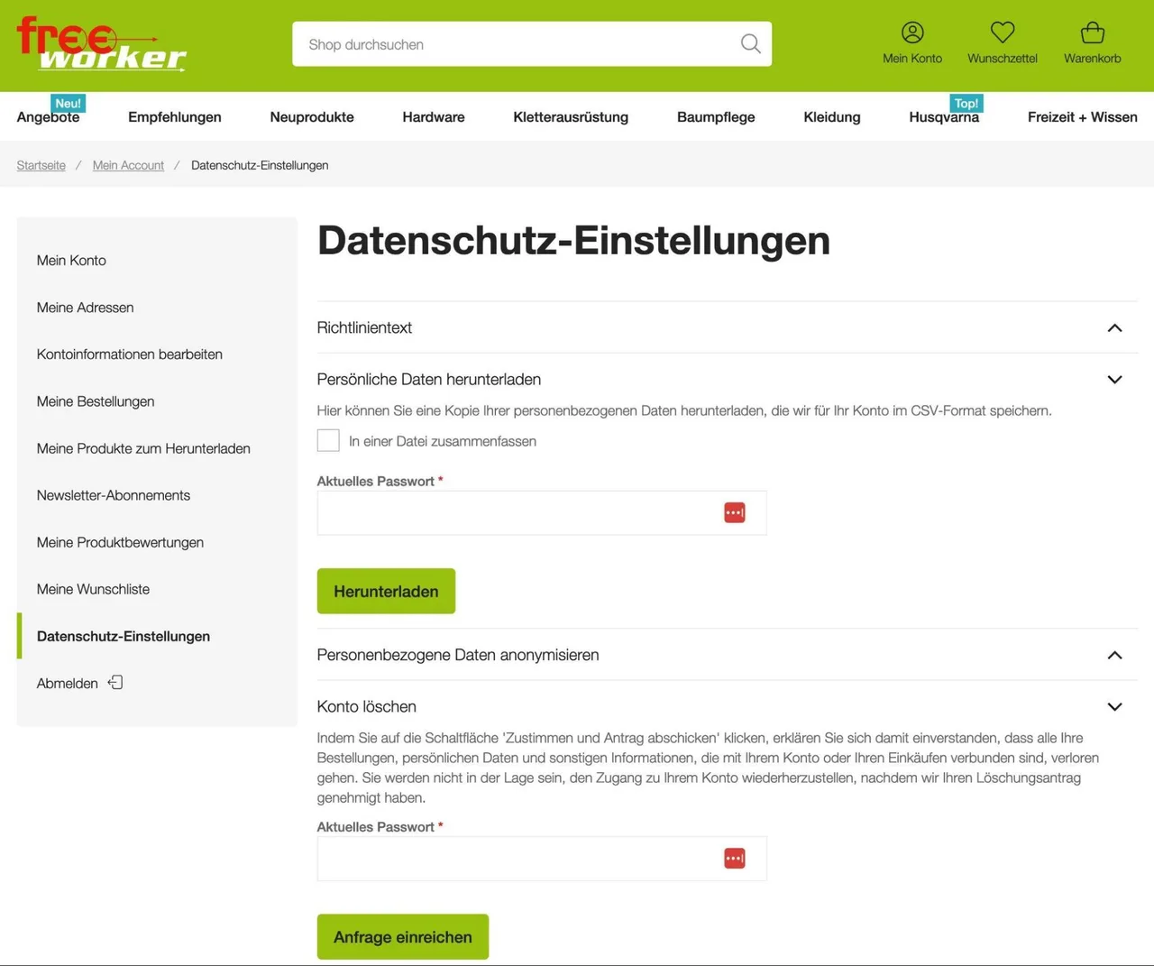Open the Empfehlungen menu
The width and height of the screenshot is (1154, 966).
175,117
